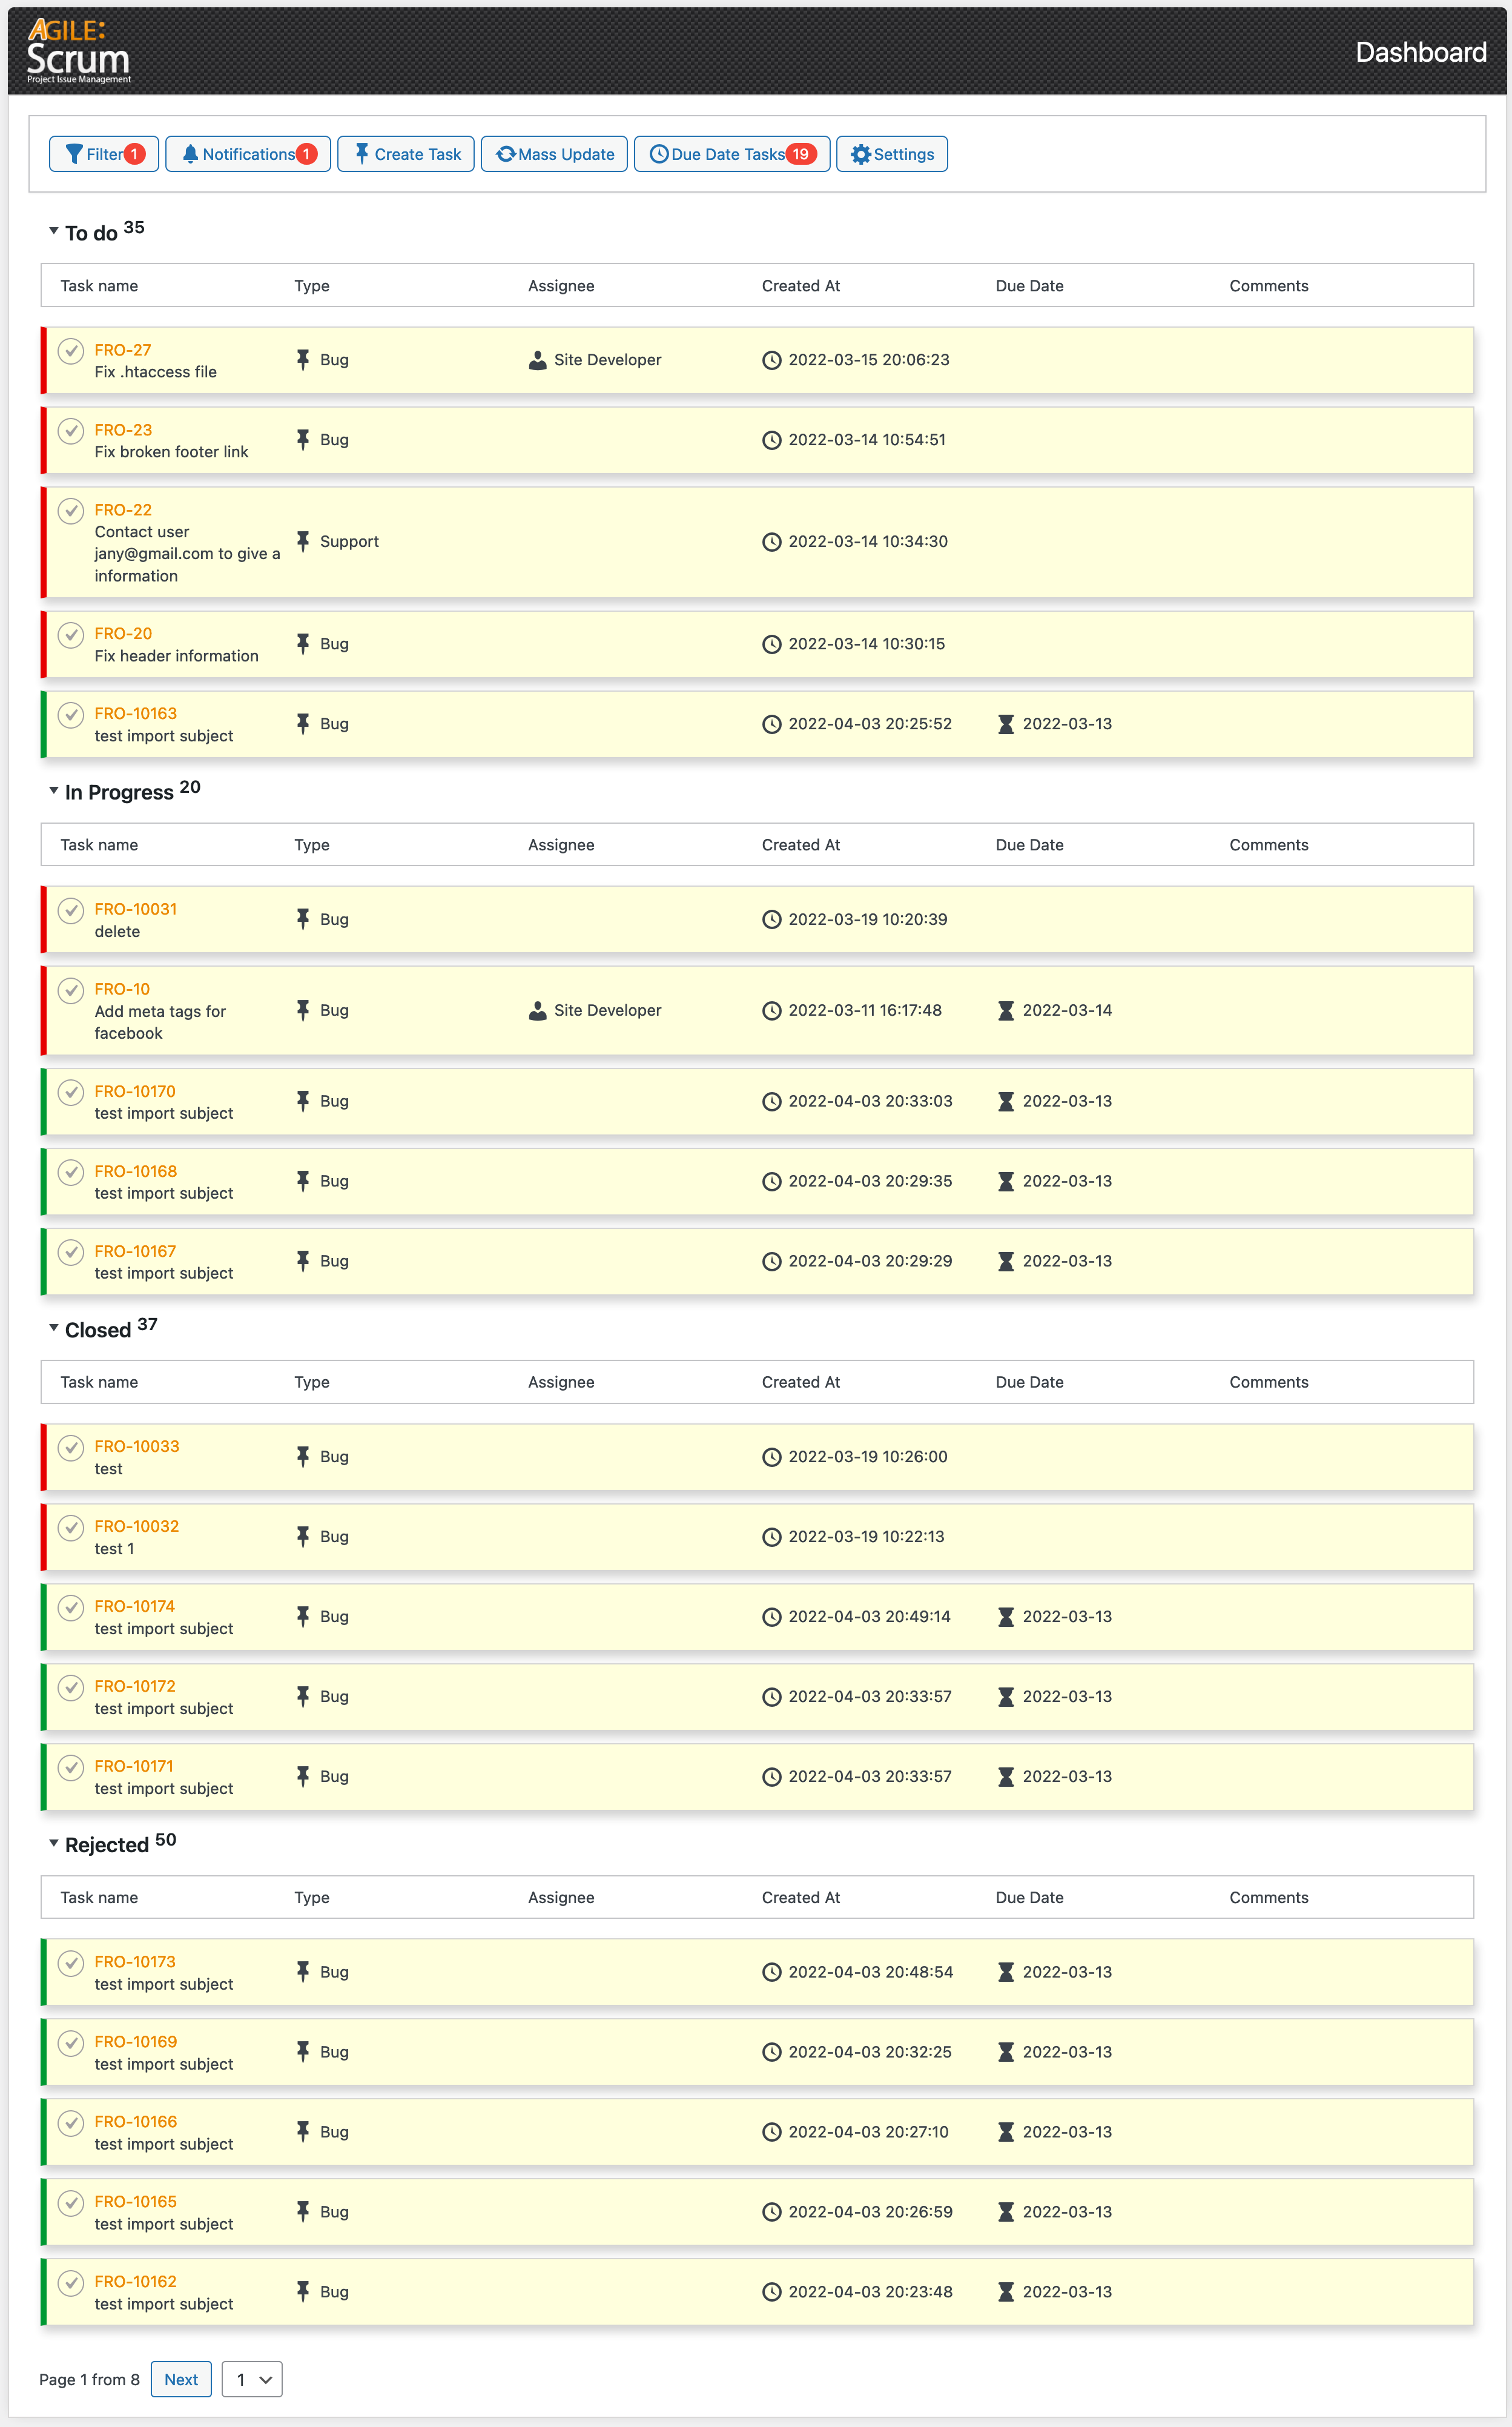Click the Mass Update refresh icon
Screen dimensions: 1512x2427
tap(507, 154)
